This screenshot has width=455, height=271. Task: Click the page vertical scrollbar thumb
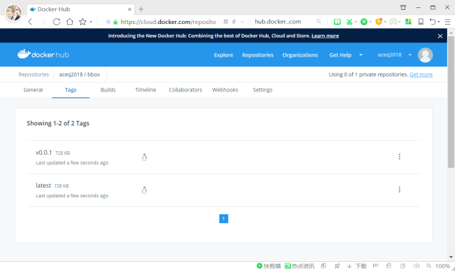pos(451,101)
